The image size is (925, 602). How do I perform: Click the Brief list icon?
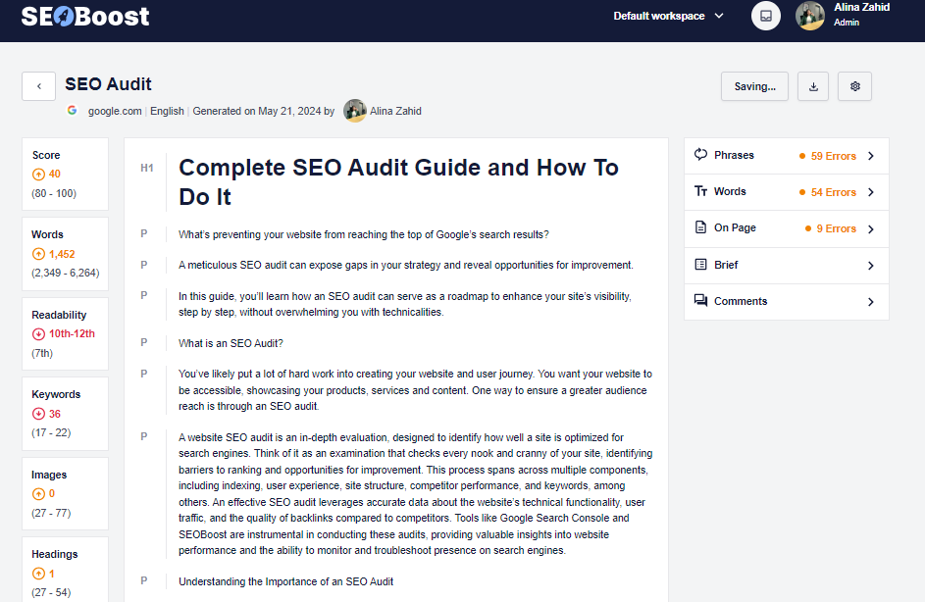click(x=700, y=264)
